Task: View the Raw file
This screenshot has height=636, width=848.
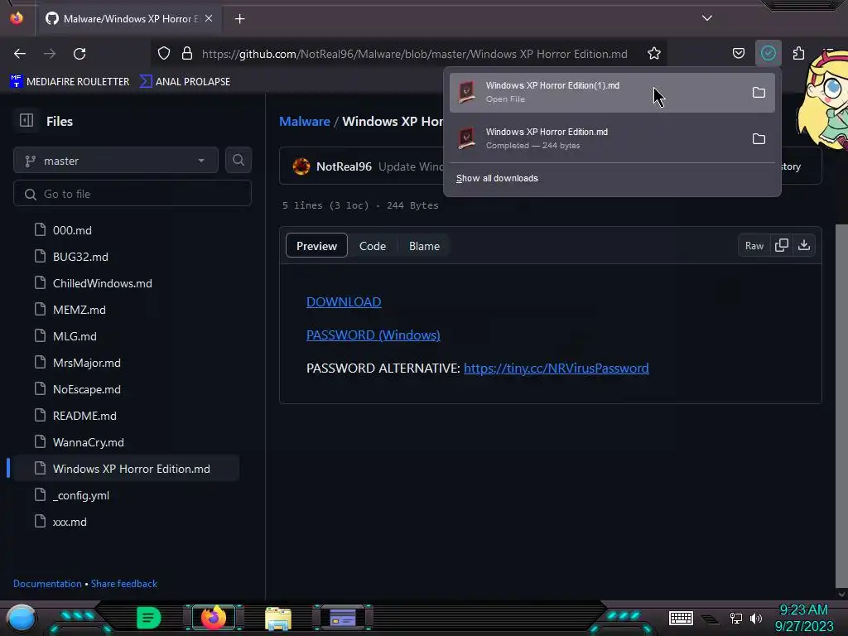Action: click(754, 246)
